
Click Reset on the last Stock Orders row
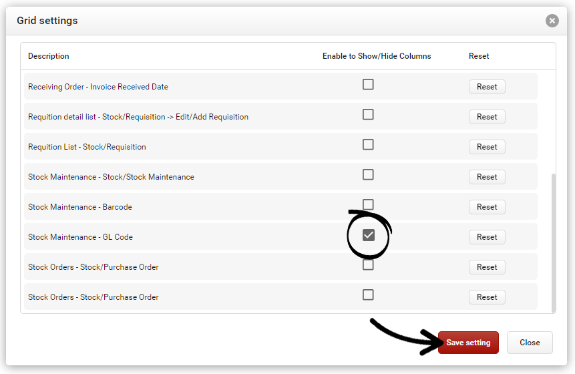click(x=487, y=297)
